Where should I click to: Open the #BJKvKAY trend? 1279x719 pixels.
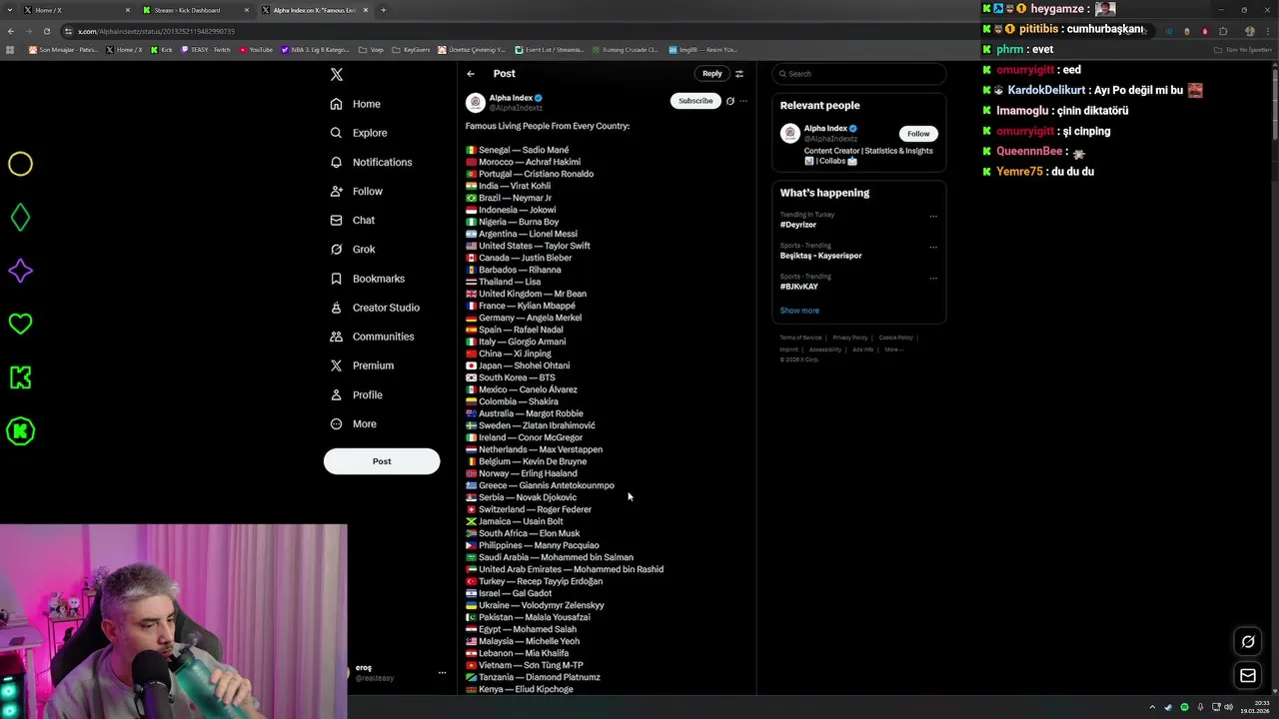coord(799,287)
